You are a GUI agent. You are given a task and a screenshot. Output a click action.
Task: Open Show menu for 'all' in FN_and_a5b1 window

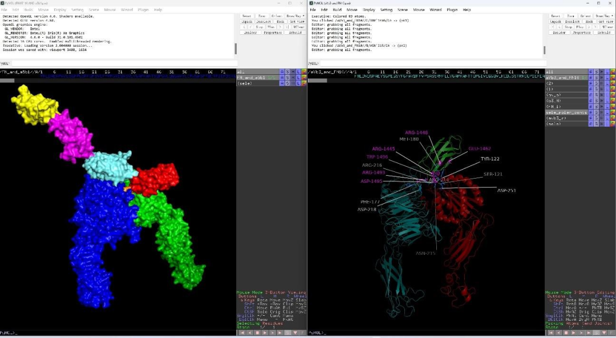coord(287,72)
